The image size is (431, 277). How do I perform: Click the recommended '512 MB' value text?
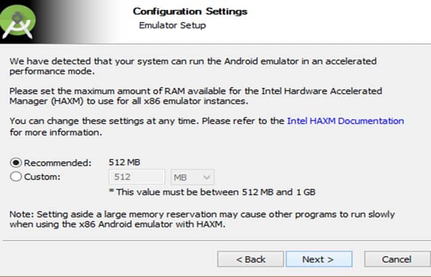tap(124, 162)
